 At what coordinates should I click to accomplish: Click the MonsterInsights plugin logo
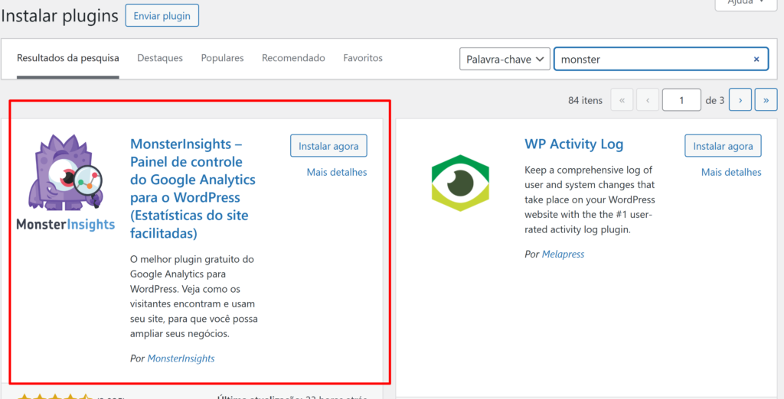(x=66, y=183)
